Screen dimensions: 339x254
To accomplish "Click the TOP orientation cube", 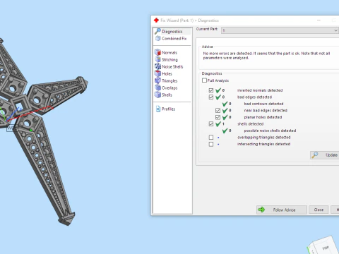I will (323, 246).
